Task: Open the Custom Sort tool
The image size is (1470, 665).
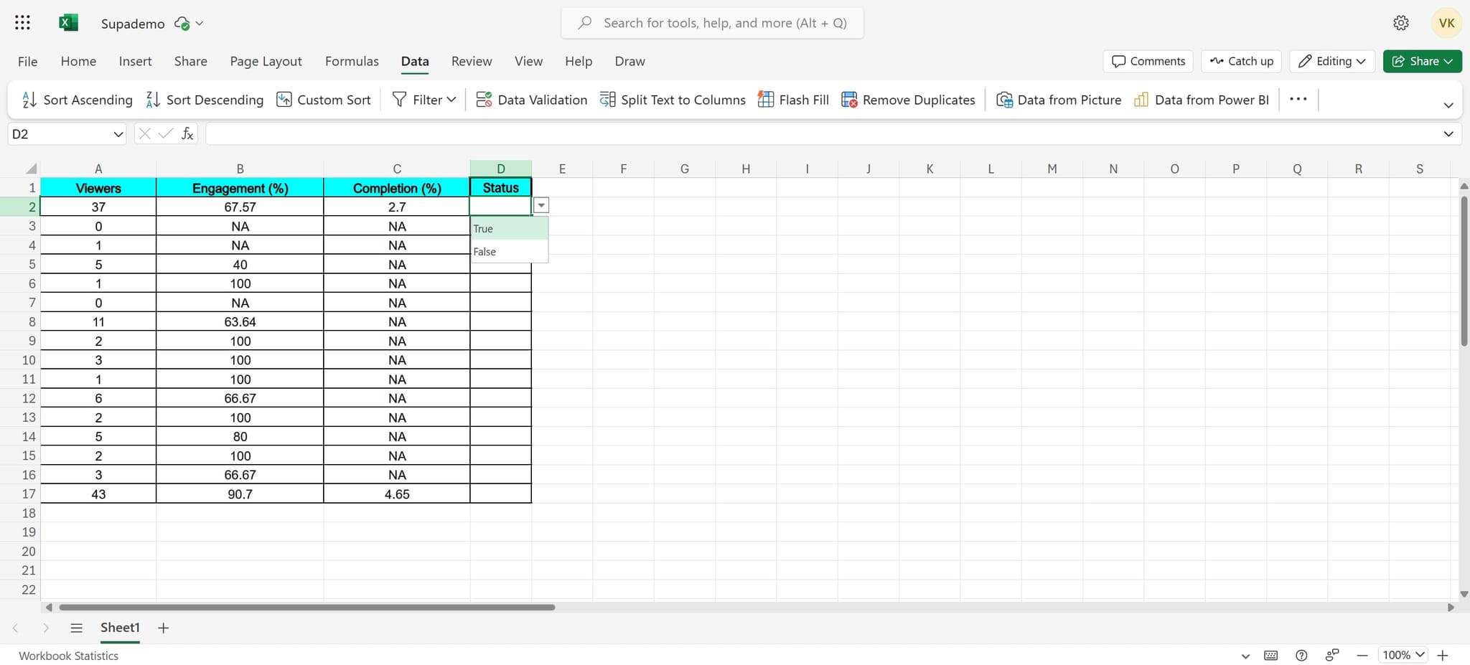Action: click(323, 100)
